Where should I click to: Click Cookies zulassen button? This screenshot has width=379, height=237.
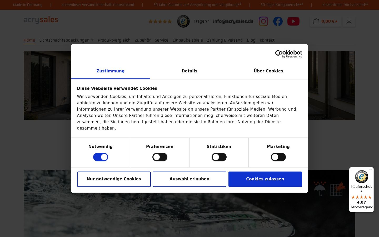(x=265, y=179)
